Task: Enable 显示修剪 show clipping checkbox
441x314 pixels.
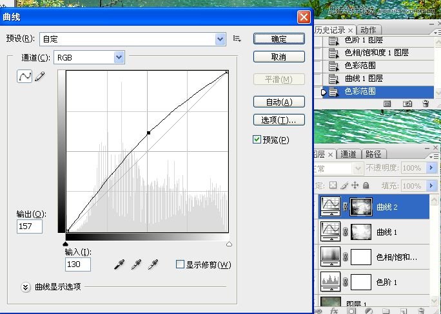Action: coord(180,264)
